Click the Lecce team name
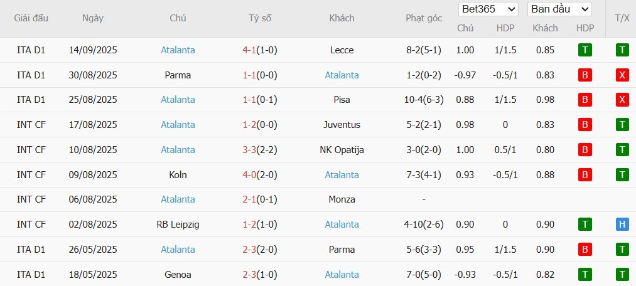This screenshot has width=636, height=286. coord(342,50)
